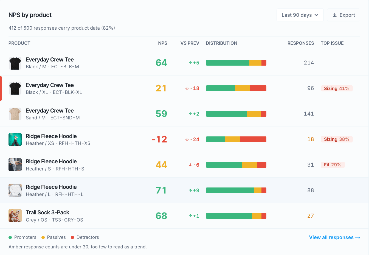Click distribution bar for Trail Sock 3-Pack

[x=236, y=216]
